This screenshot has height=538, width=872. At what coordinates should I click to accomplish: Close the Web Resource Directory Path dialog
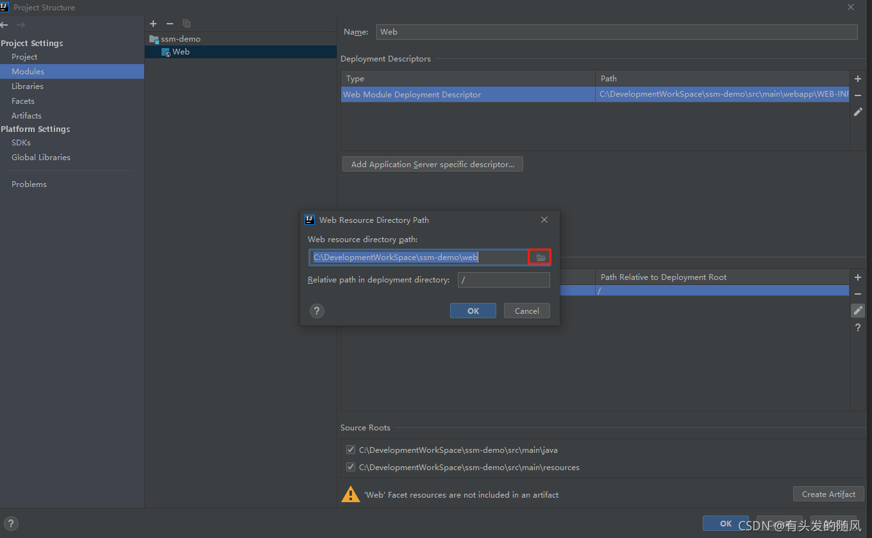(x=544, y=220)
